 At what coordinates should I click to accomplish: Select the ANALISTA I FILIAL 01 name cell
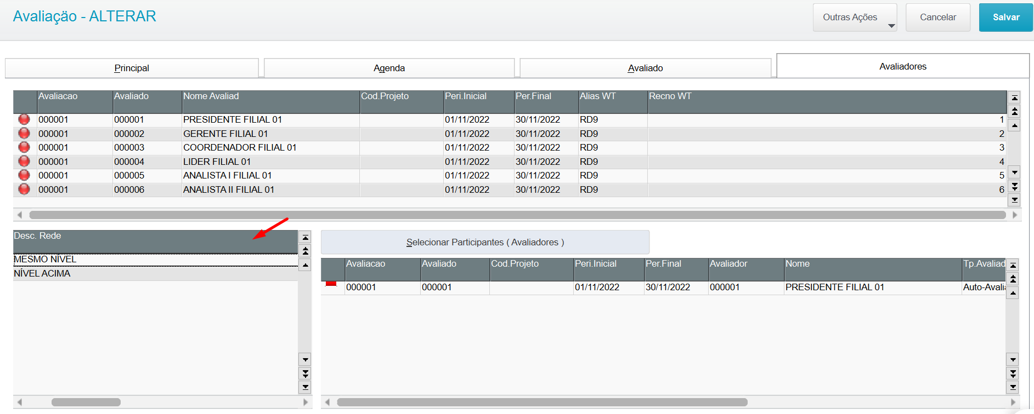pos(270,175)
